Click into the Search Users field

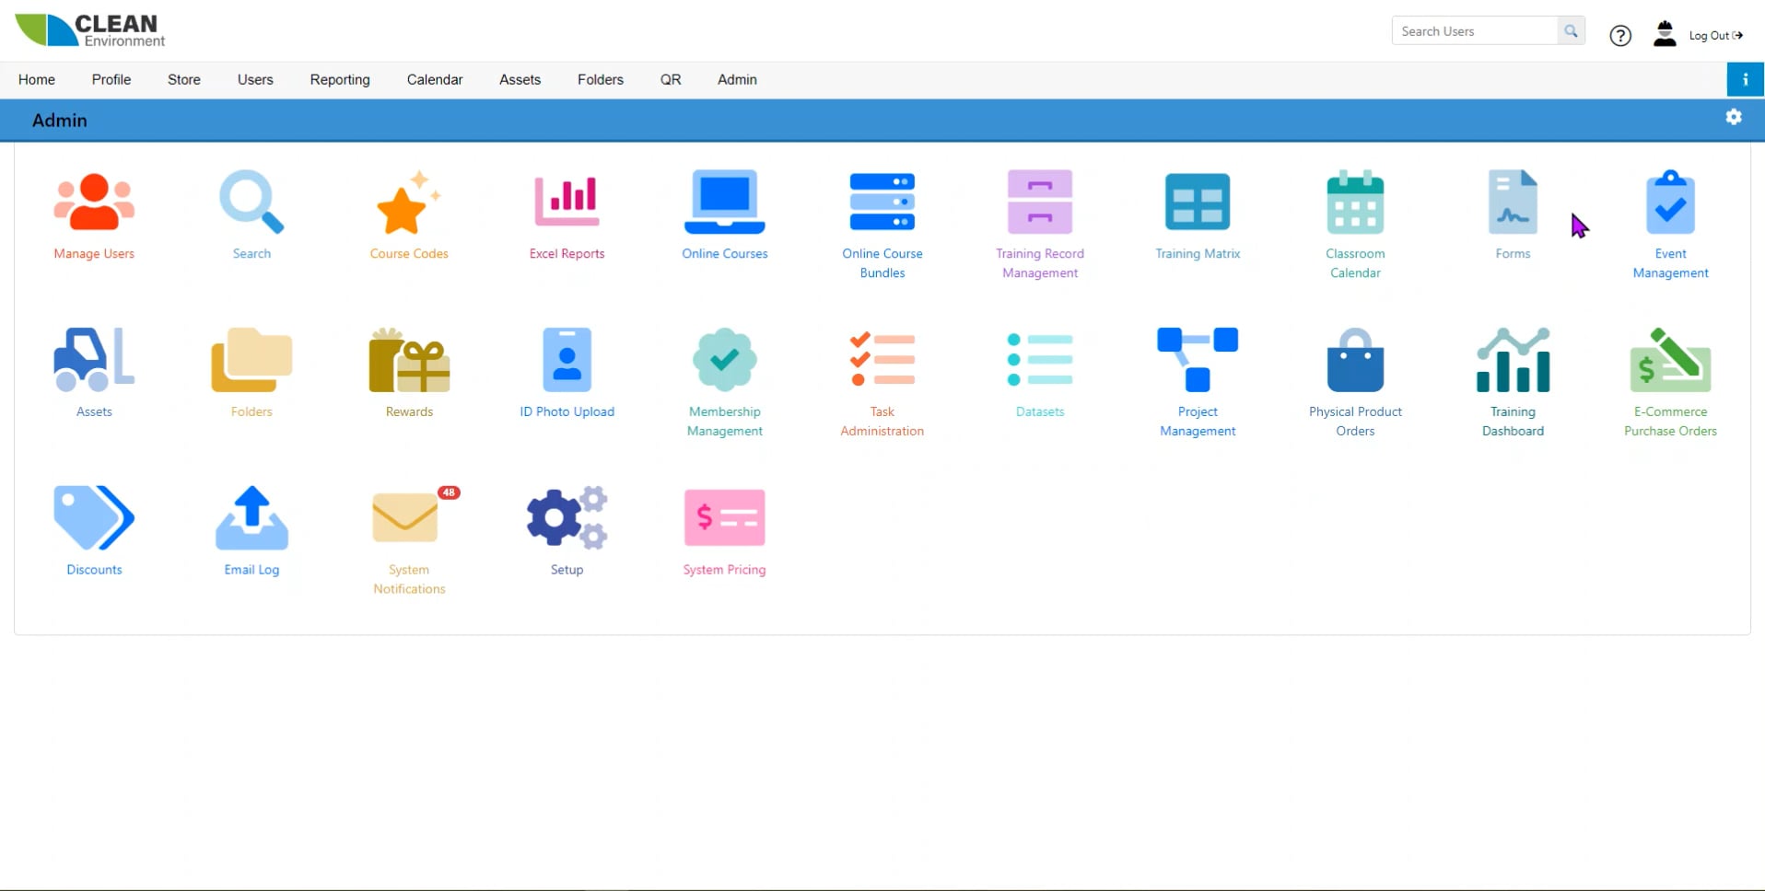1475,31
